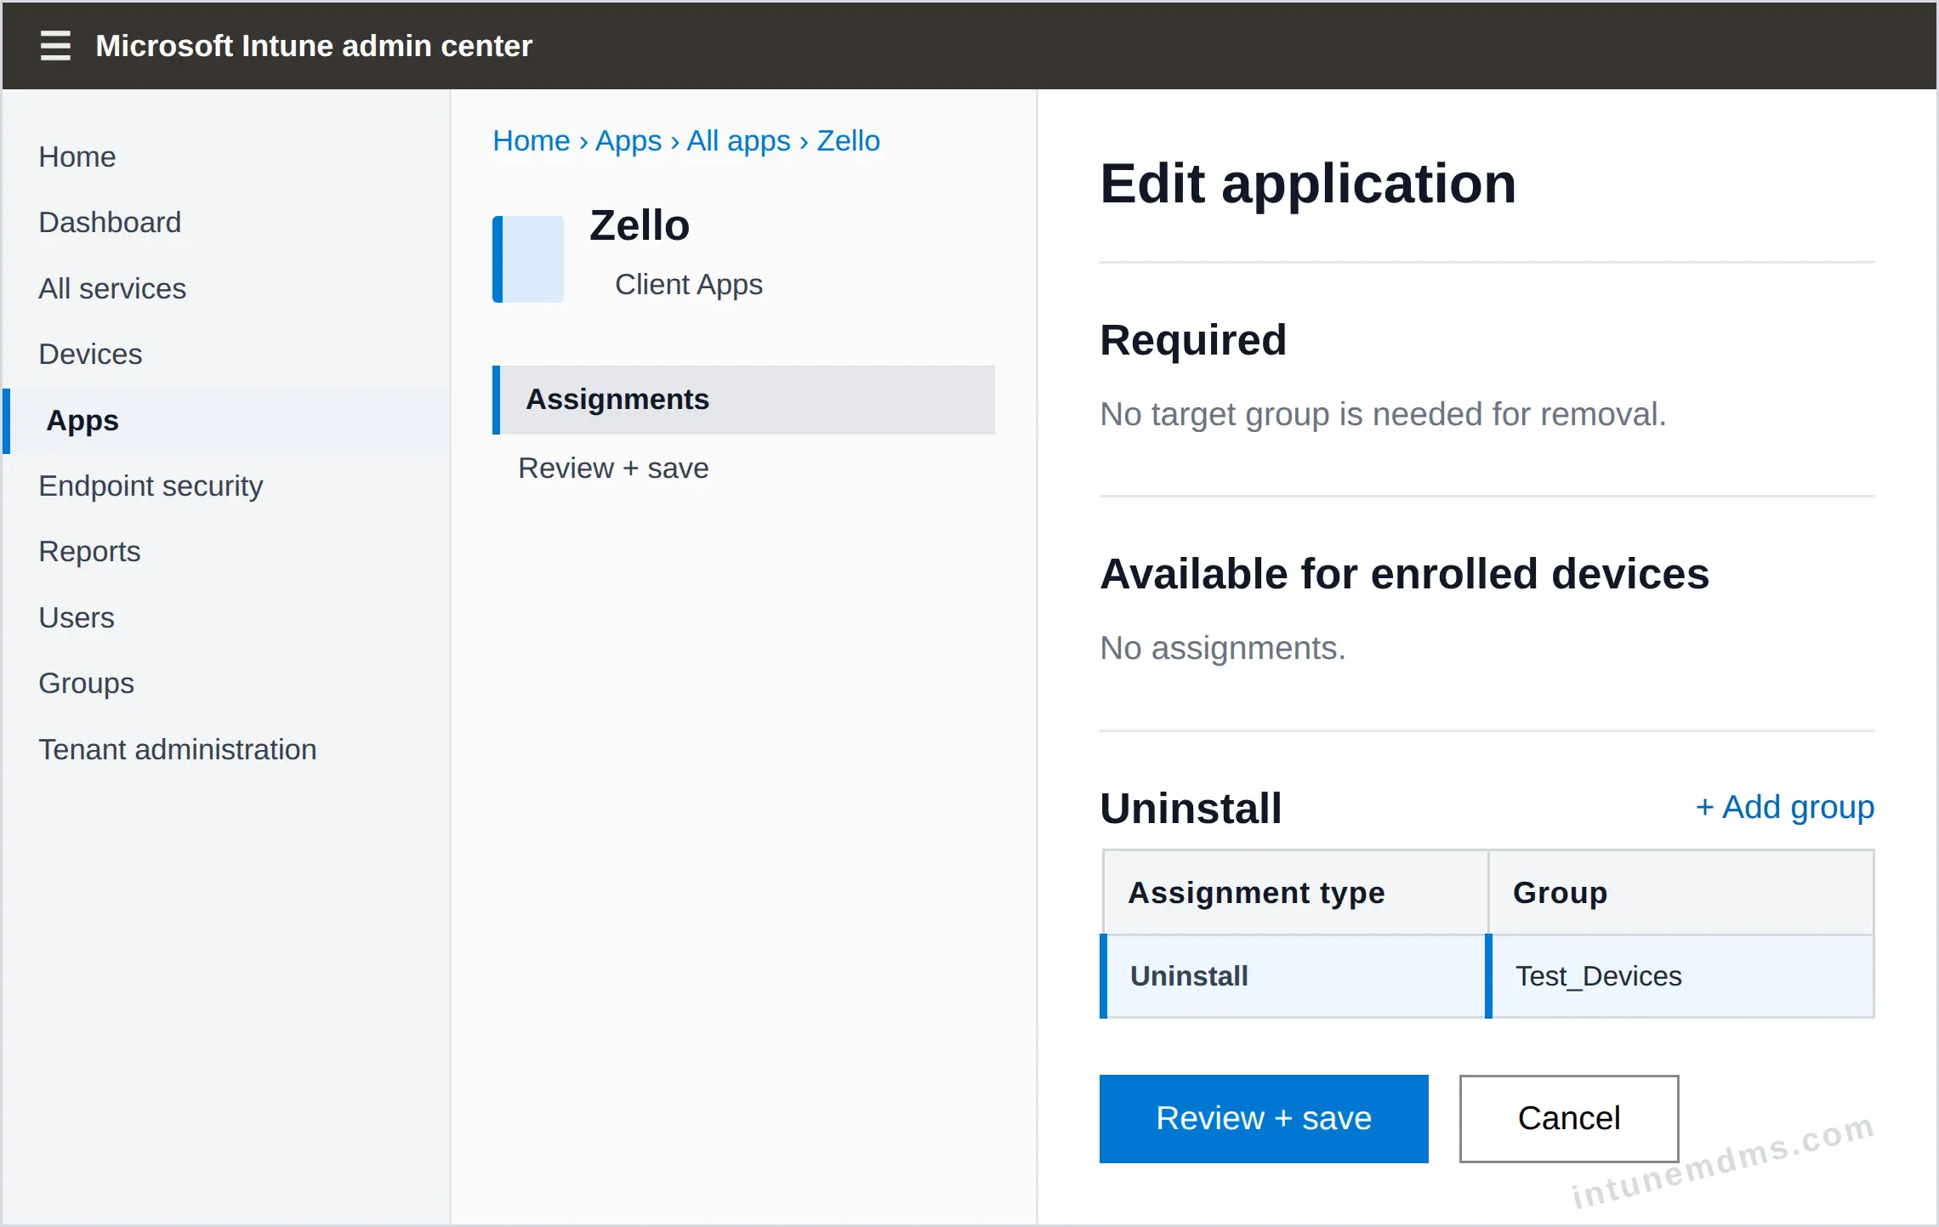Open Dashboard from the sidebar
Screen dimensions: 1939x1227
110,223
